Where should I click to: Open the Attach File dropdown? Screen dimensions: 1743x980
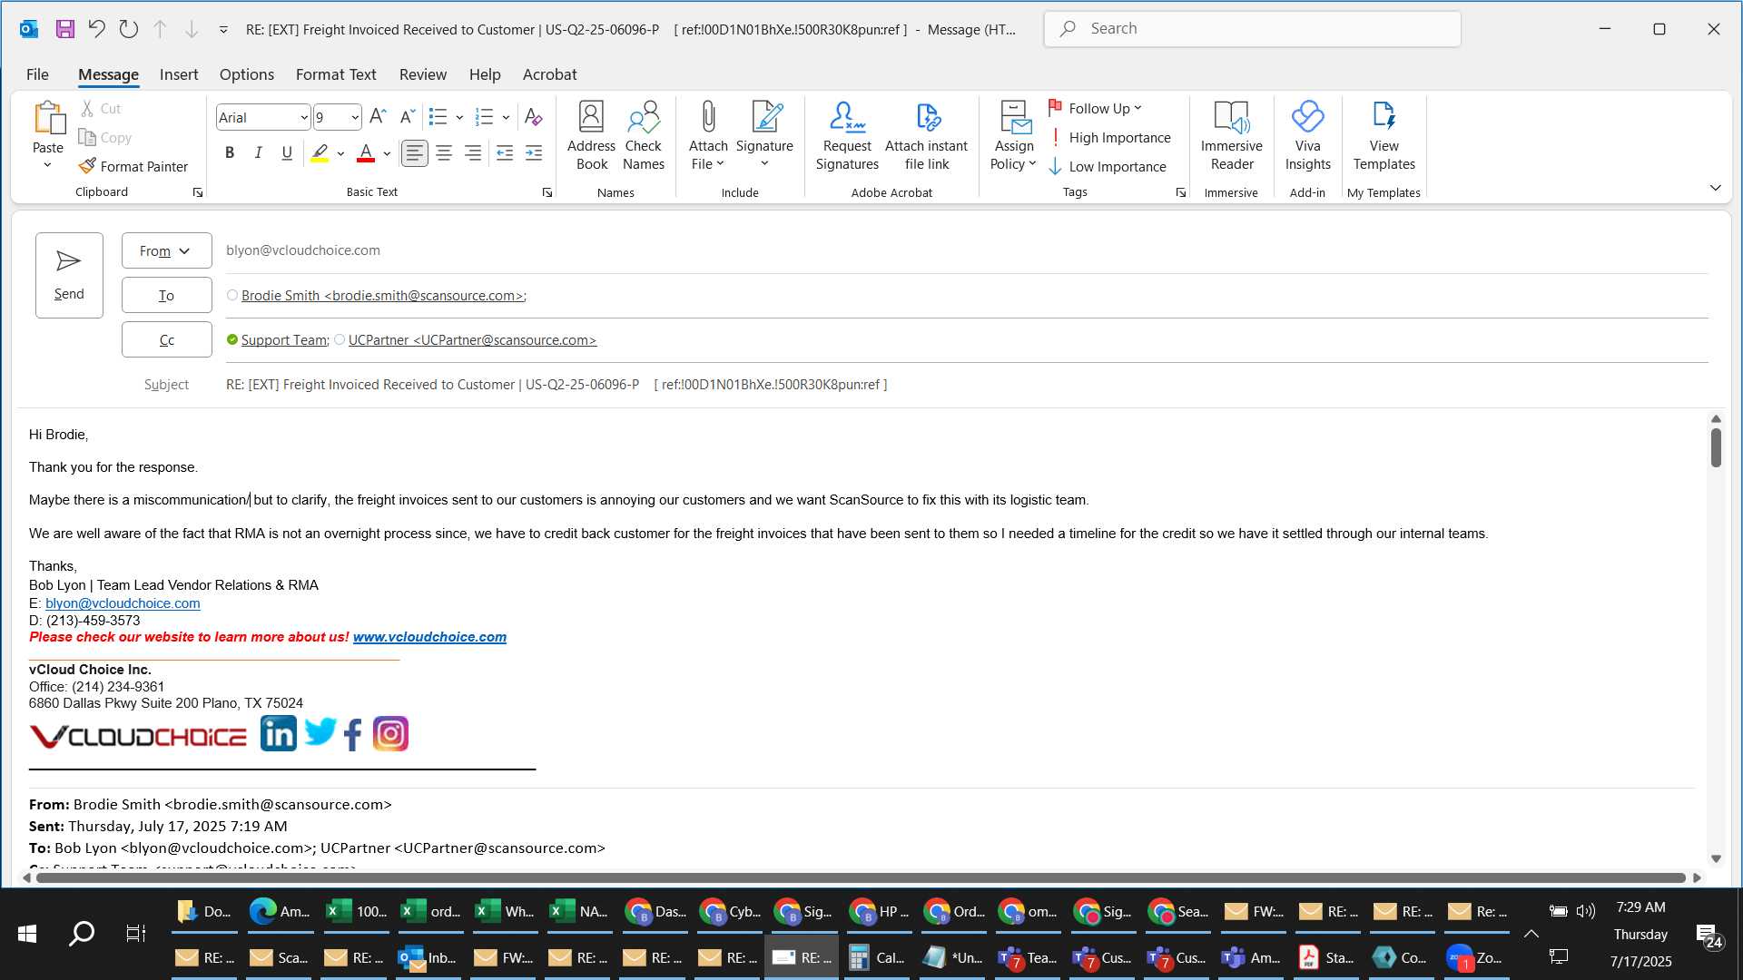click(x=708, y=135)
